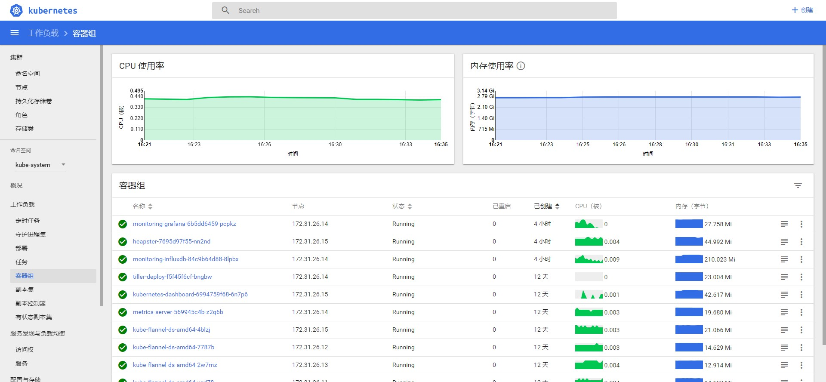Open 节点 in the sidebar
The image size is (826, 382).
(22, 87)
